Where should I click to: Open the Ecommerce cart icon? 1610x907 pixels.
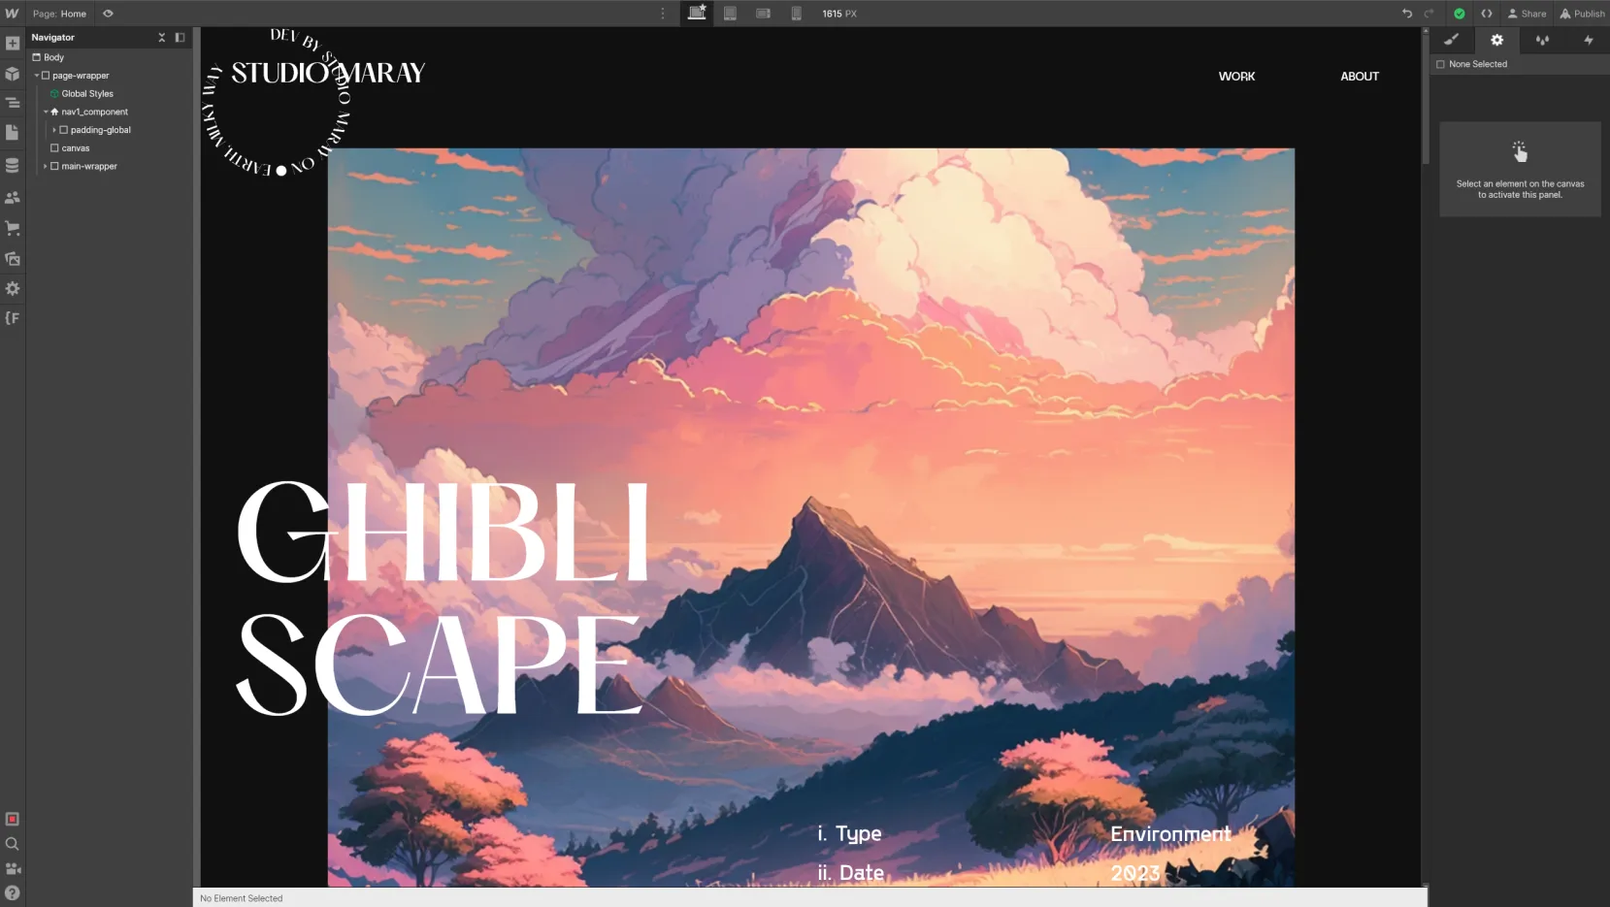point(13,228)
